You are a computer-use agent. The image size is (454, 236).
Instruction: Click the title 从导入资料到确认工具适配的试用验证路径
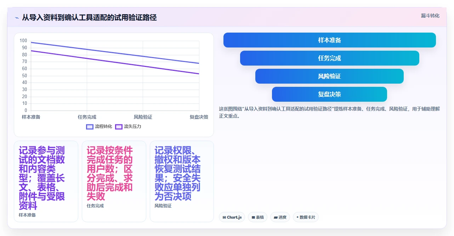89,17
